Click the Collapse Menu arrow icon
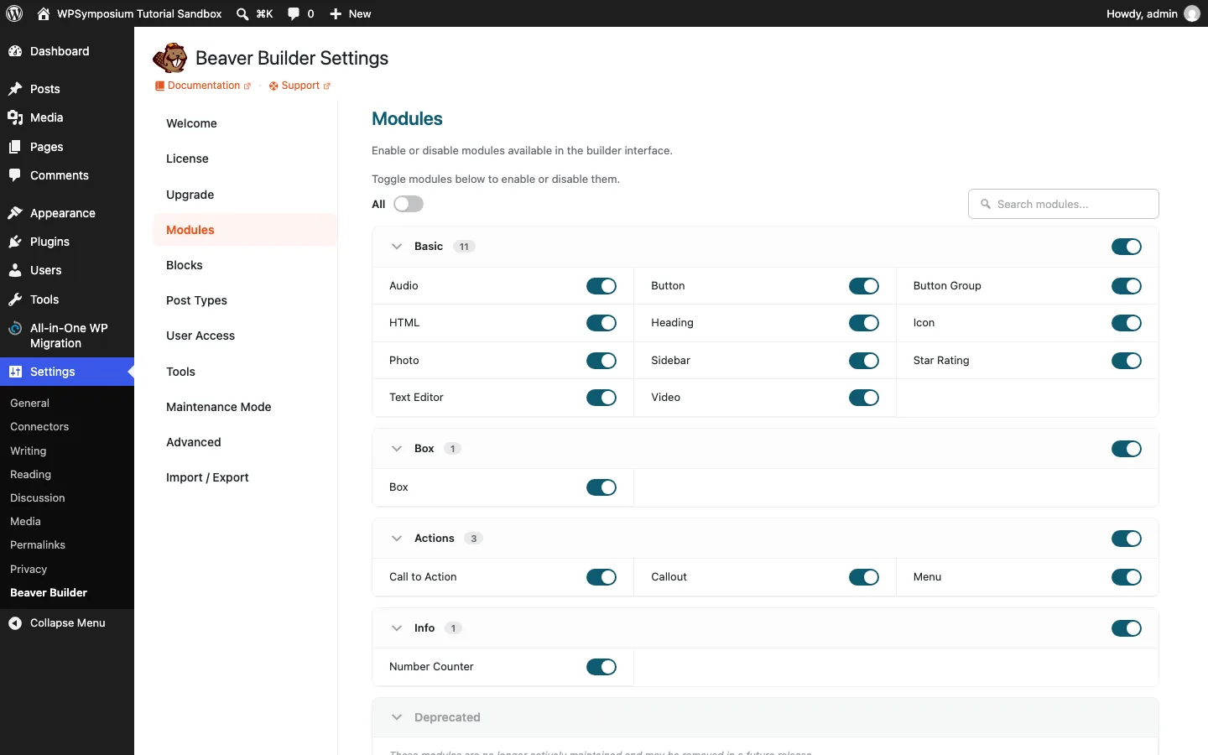The width and height of the screenshot is (1208, 755). pyautogui.click(x=15, y=622)
